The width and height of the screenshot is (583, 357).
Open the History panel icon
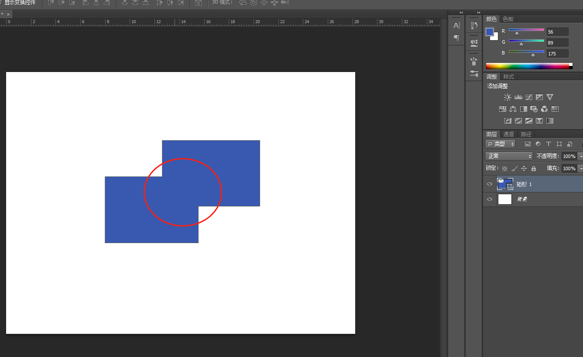(x=474, y=26)
